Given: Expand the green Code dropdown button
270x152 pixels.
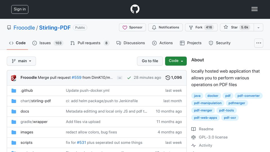Looking at the screenshot, I should 176,61.
